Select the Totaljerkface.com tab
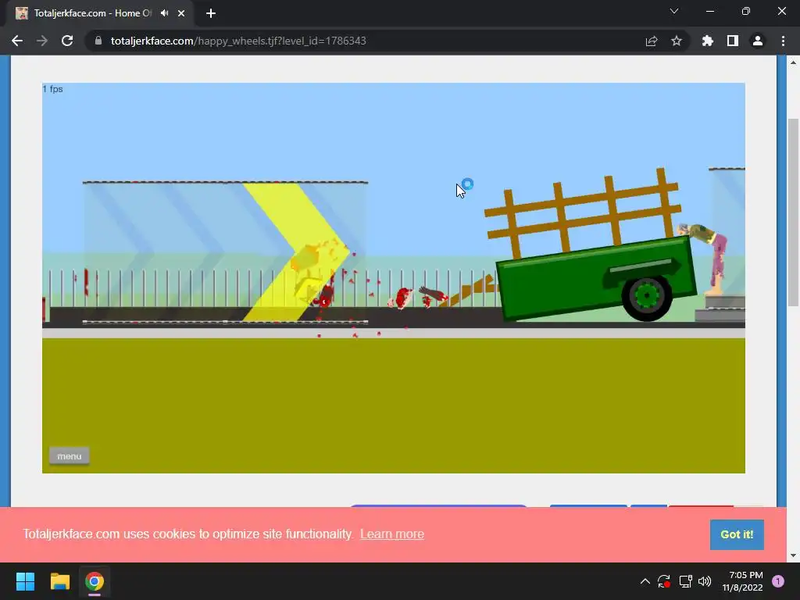 point(92,13)
